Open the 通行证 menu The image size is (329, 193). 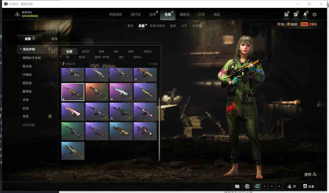136,15
